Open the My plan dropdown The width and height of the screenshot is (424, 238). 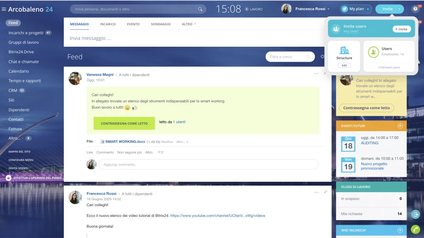[368, 9]
